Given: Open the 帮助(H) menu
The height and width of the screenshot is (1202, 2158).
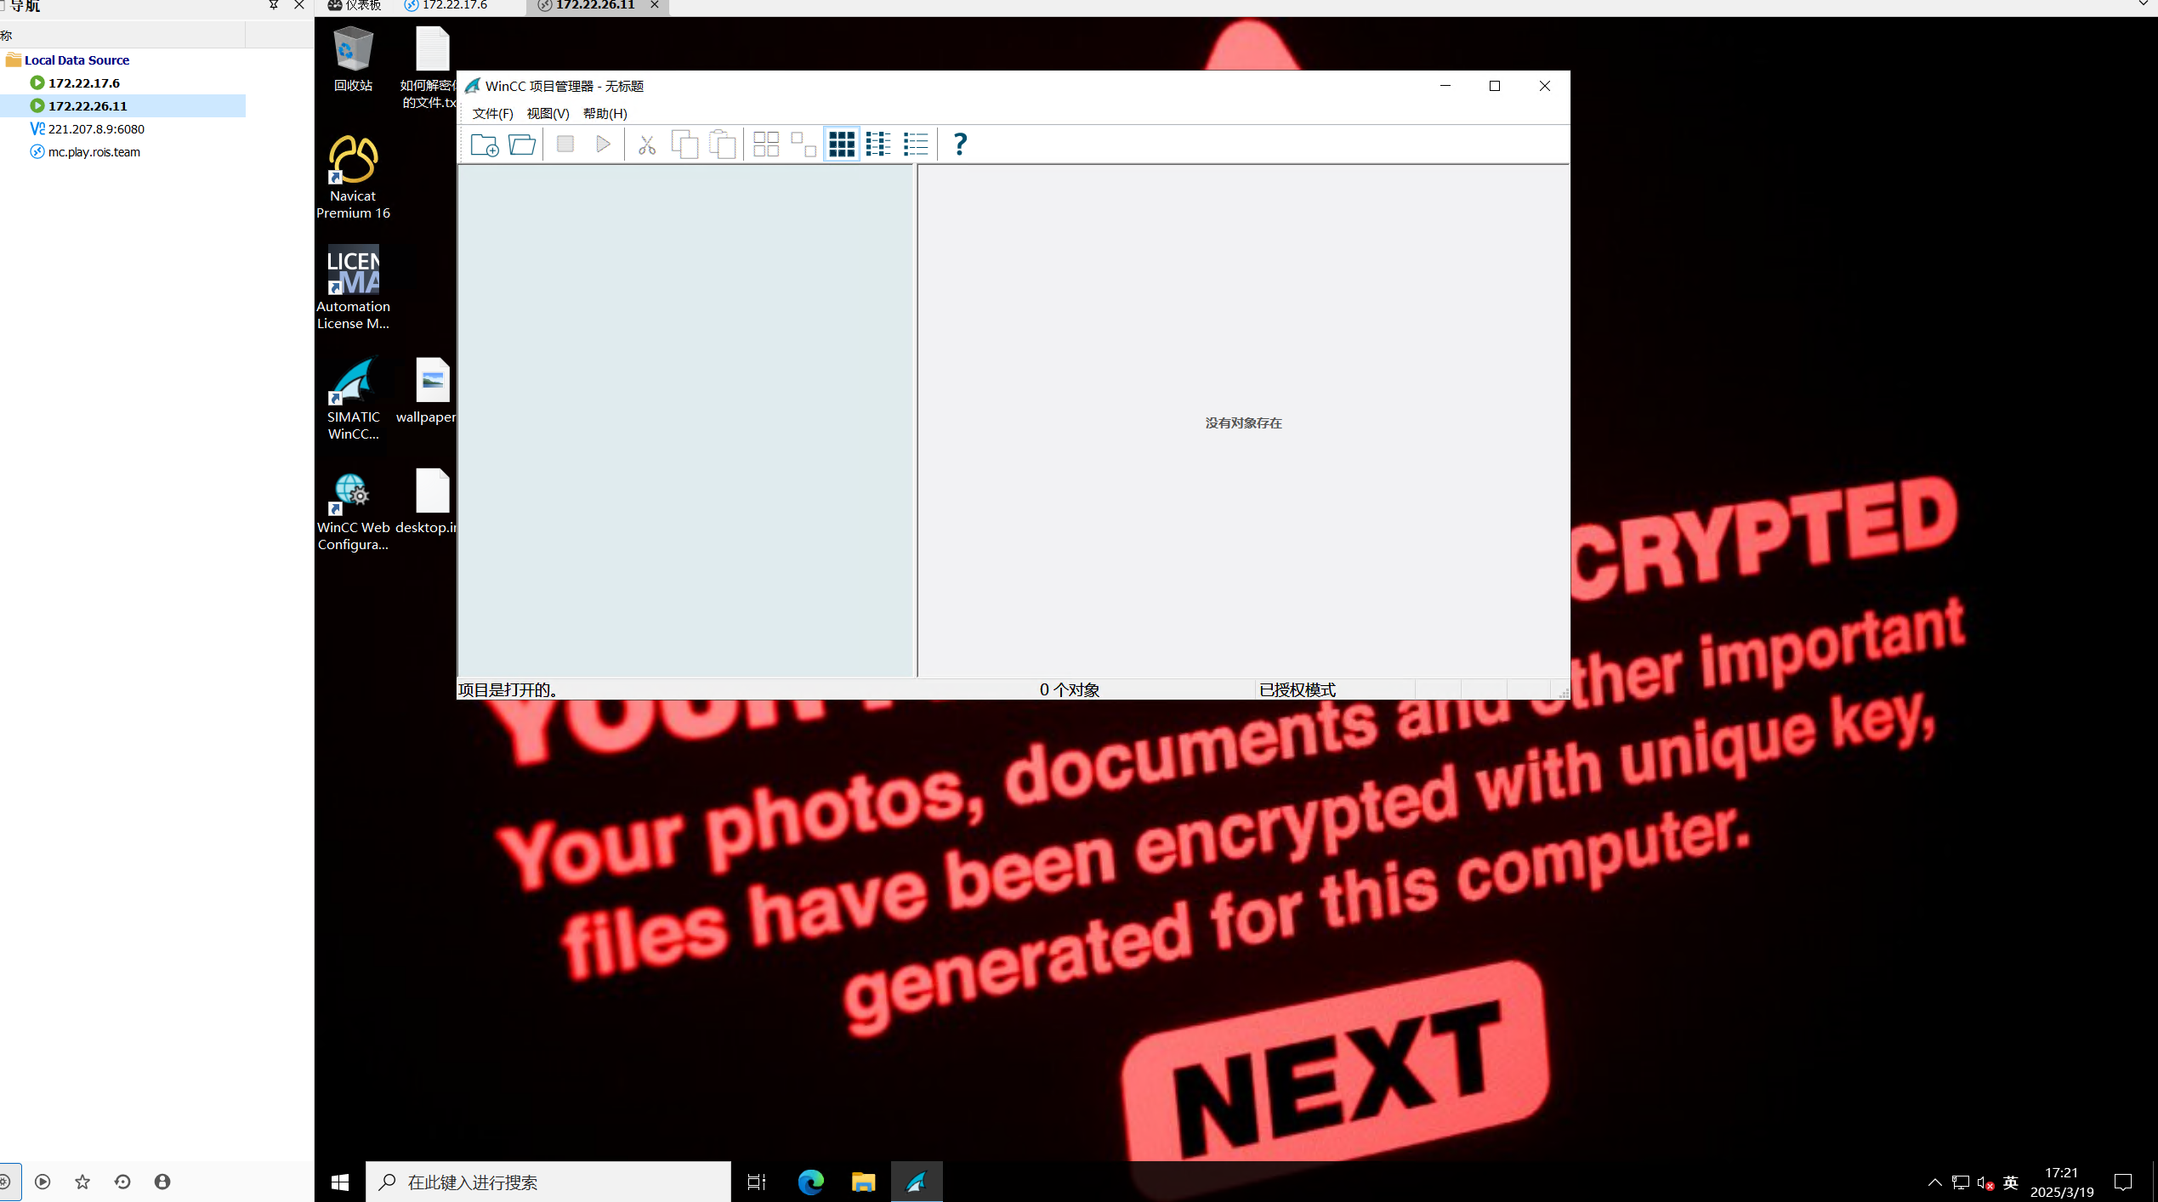Looking at the screenshot, I should (605, 114).
